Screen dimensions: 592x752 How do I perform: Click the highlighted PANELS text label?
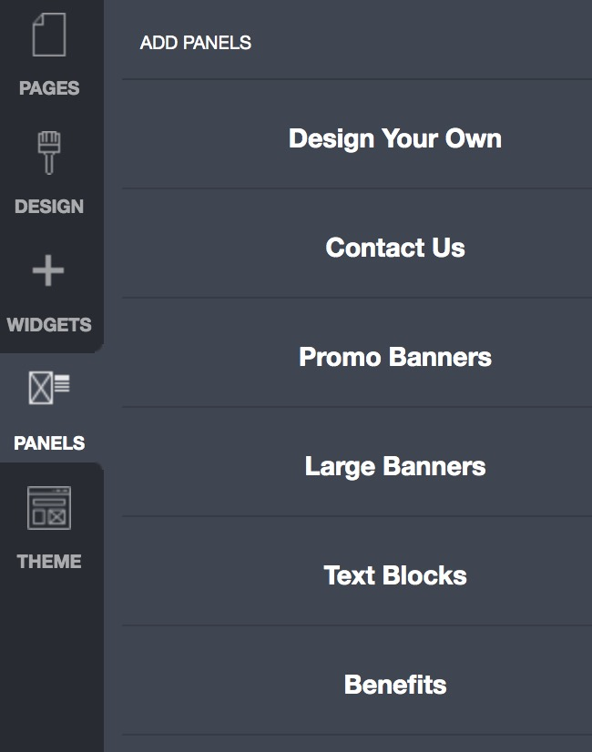point(49,442)
